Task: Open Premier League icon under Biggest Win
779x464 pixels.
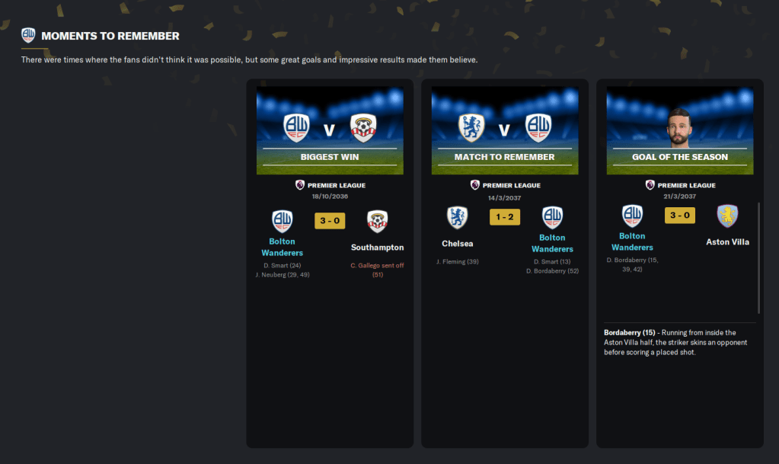Action: (x=300, y=185)
